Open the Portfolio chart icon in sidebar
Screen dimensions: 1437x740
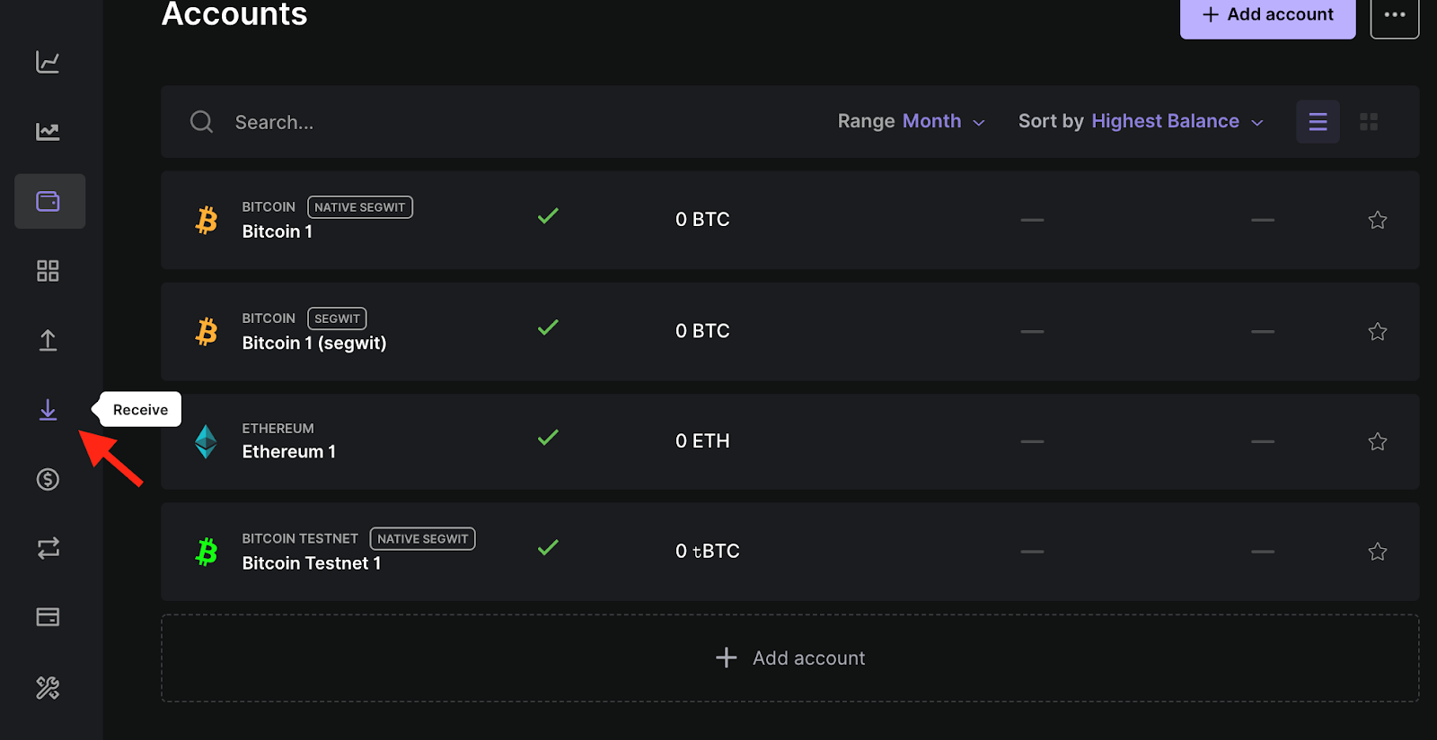[x=48, y=62]
